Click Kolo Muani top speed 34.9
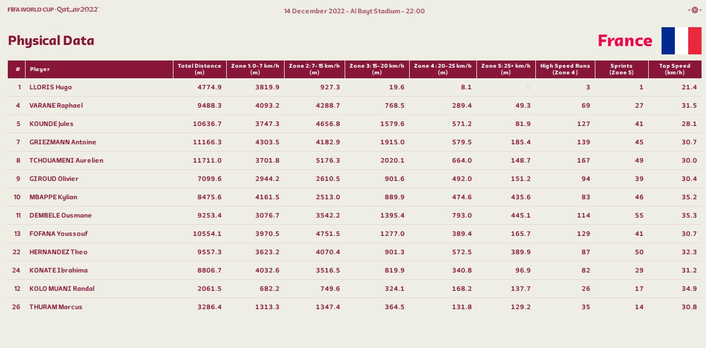This screenshot has width=706, height=348. (x=689, y=289)
